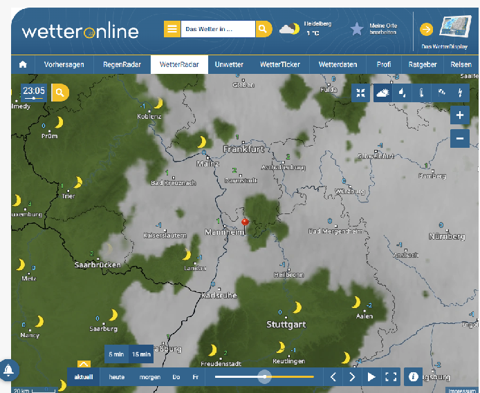Click the Heidelberg 1 °C location text
480x393 pixels.
pyautogui.click(x=317, y=28)
